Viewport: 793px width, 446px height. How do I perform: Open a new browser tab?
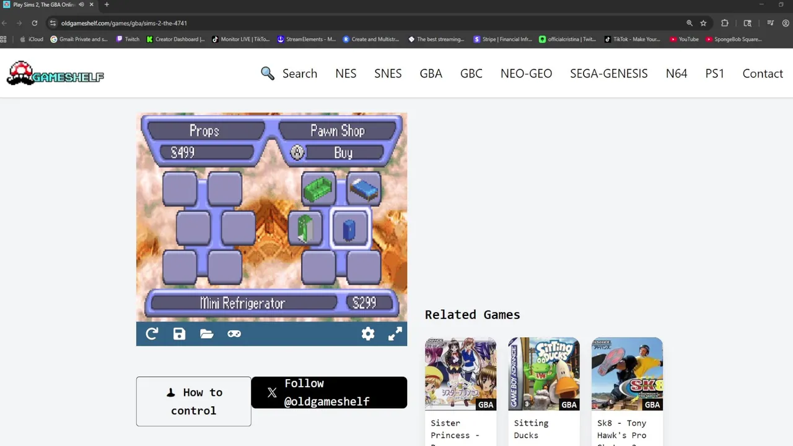(107, 4)
